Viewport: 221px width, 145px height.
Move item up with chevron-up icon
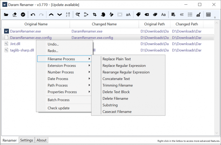(x=51, y=14)
